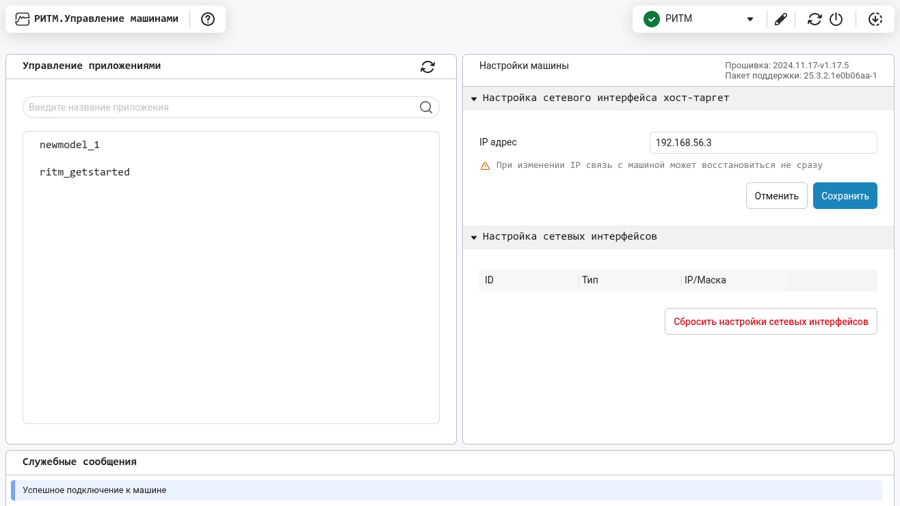The height and width of the screenshot is (506, 900).
Task: Click the РИТМ.Управление машинами title
Action: click(106, 19)
